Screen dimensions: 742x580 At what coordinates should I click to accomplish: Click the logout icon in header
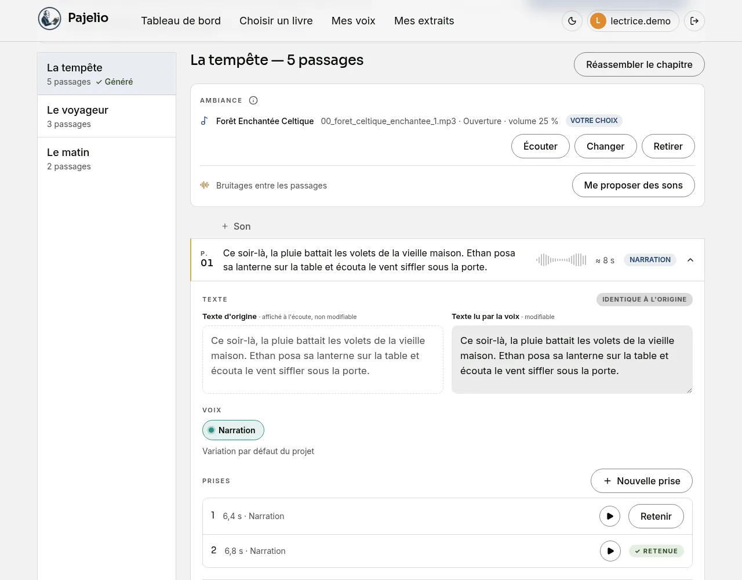694,21
